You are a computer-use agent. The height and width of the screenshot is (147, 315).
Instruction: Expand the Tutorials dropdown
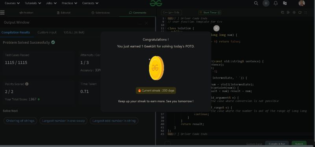33,3
